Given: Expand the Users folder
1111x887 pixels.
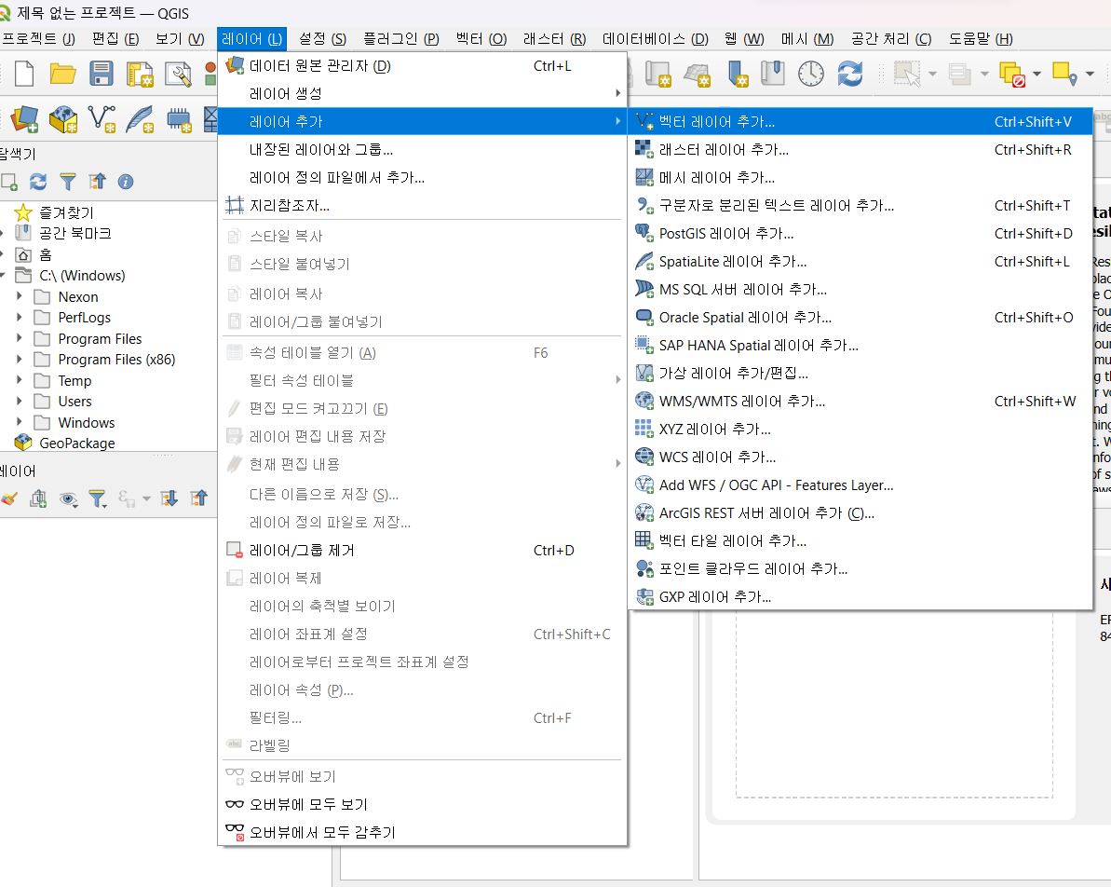Looking at the screenshot, I should 20,401.
